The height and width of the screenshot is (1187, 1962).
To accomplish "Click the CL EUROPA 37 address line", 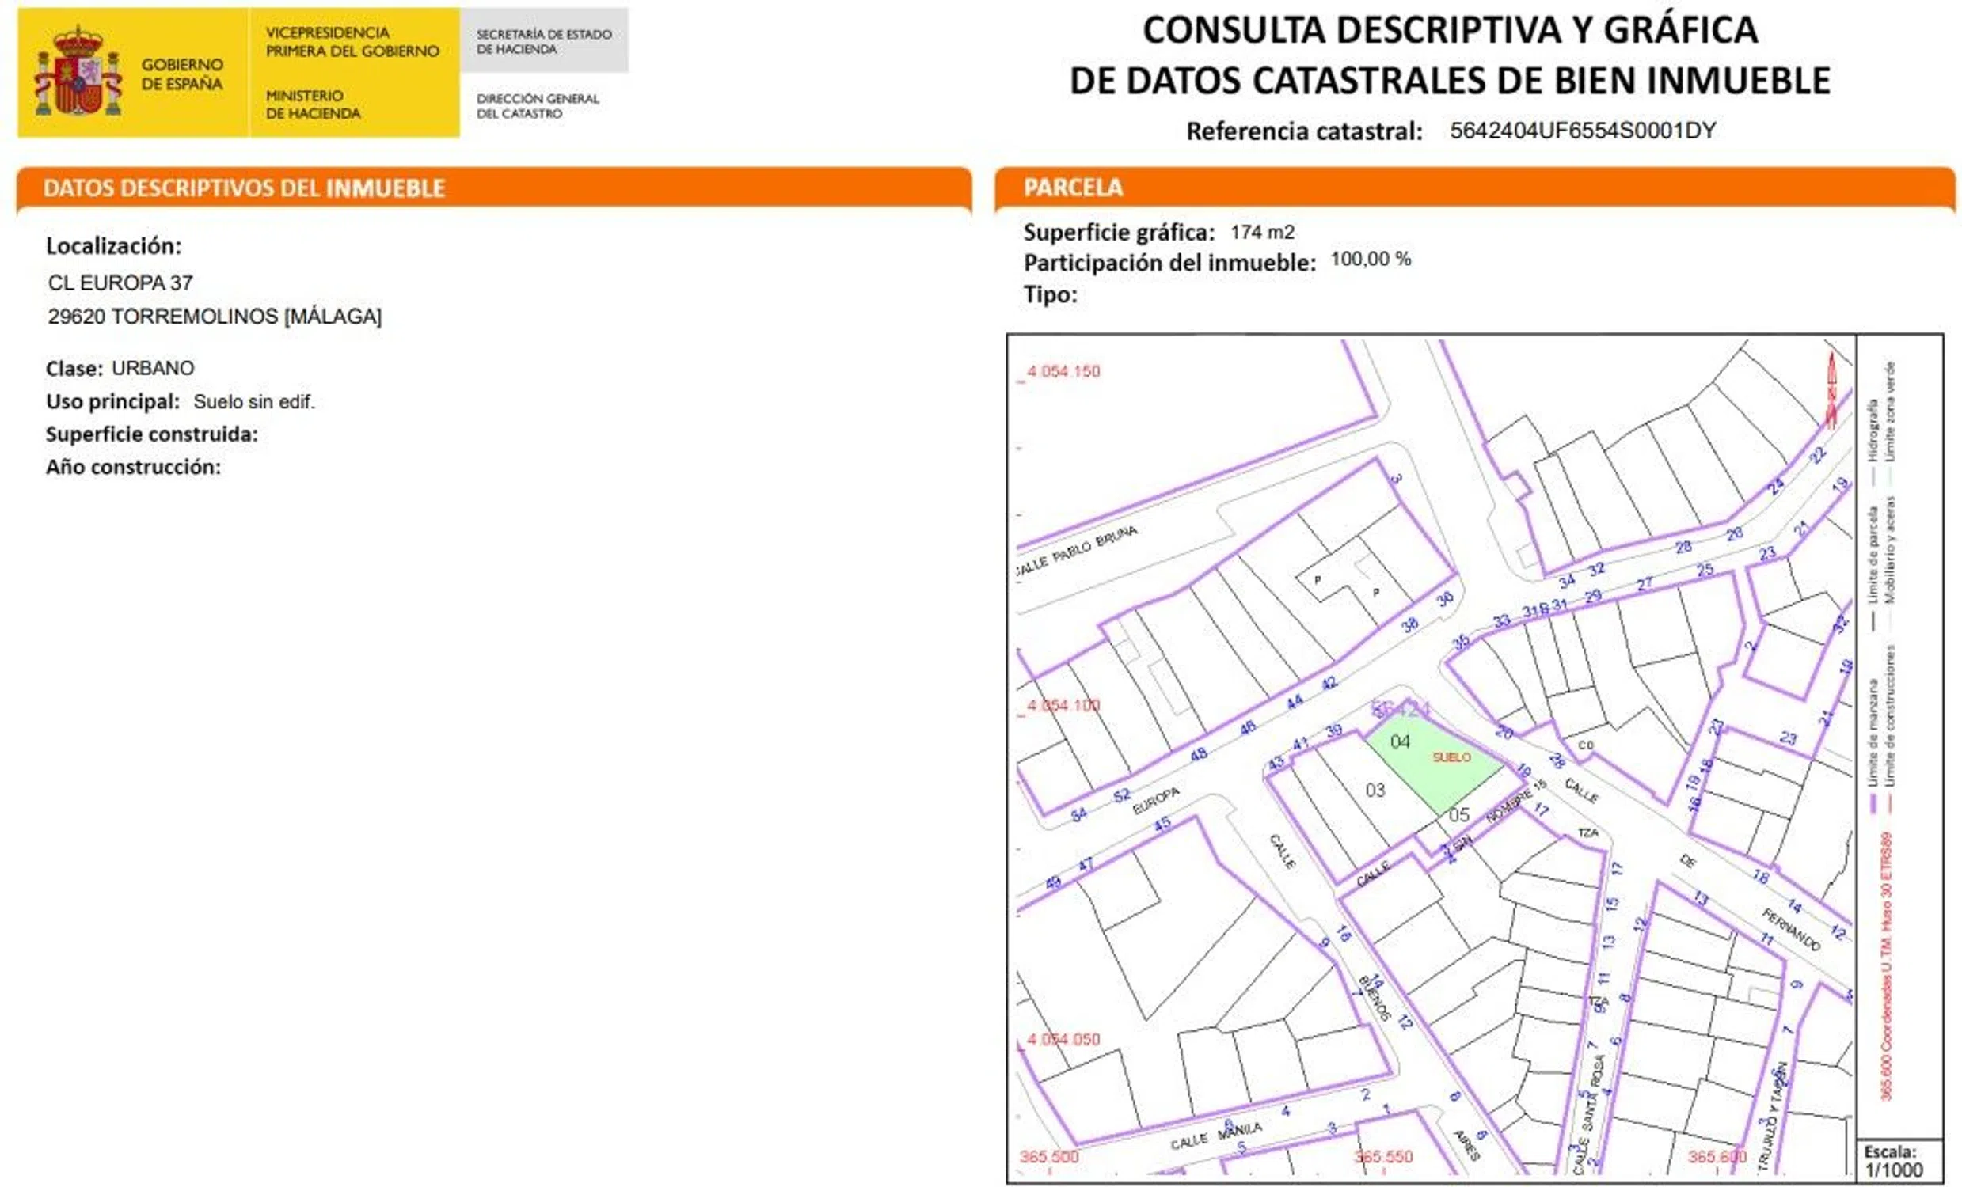I will click(x=120, y=283).
